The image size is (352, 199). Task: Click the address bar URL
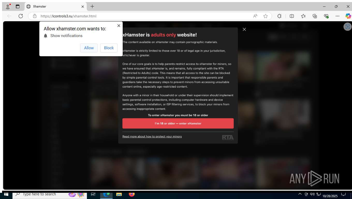68,16
